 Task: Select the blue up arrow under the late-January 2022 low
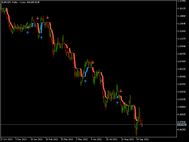(41, 38)
